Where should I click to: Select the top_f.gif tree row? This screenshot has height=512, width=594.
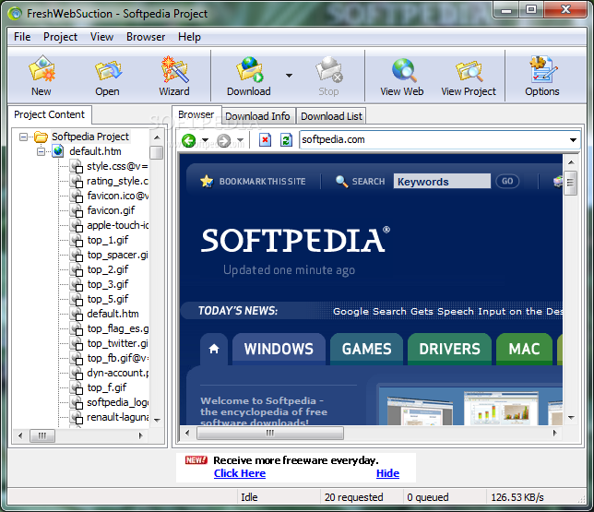(107, 388)
